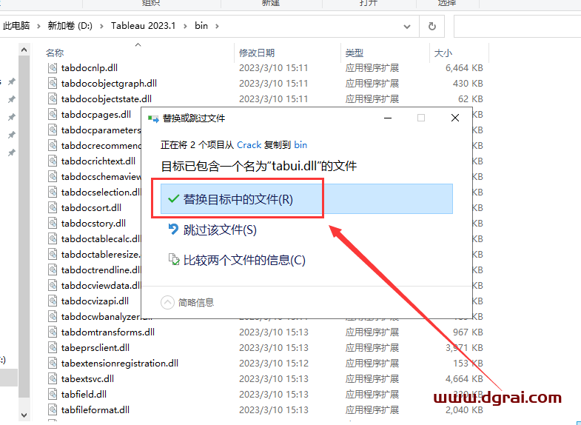
Task: Select tabdocwbanalyzer file icon
Action: point(53,316)
